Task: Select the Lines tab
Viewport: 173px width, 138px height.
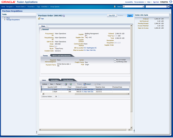Action: point(44,80)
